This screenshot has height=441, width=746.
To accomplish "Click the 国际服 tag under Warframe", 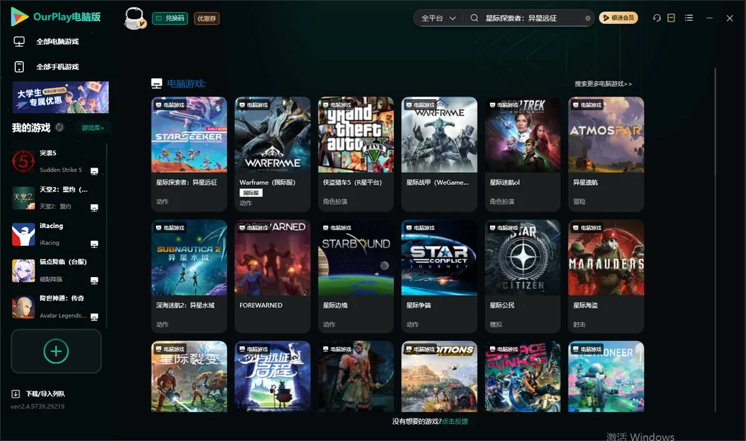I will 251,192.
